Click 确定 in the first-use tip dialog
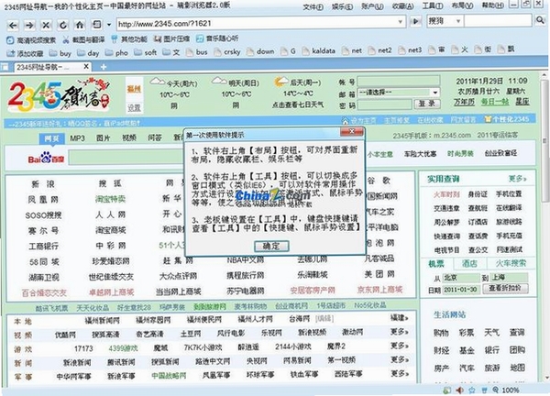The height and width of the screenshot is (396, 550). 271,246
